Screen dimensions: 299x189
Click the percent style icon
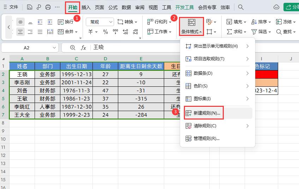coord(106,32)
